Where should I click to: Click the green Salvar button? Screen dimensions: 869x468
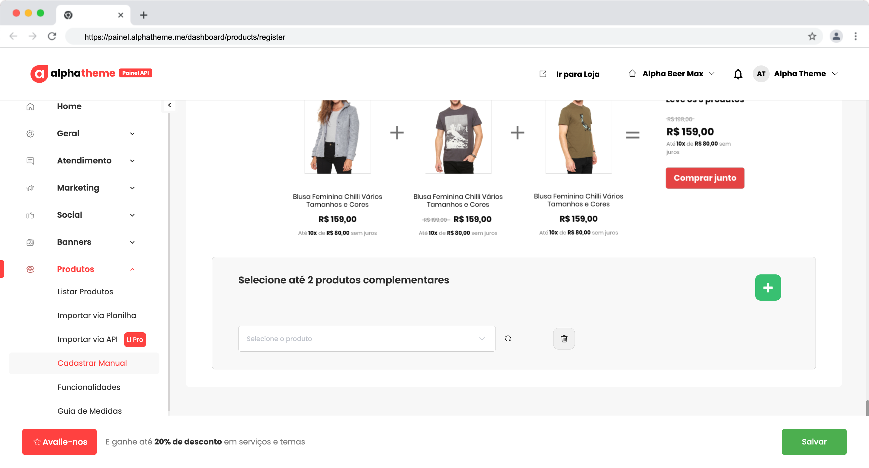point(814,441)
